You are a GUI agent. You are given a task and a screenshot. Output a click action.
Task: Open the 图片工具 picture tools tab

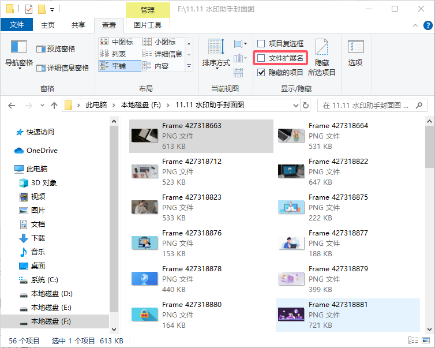(148, 25)
